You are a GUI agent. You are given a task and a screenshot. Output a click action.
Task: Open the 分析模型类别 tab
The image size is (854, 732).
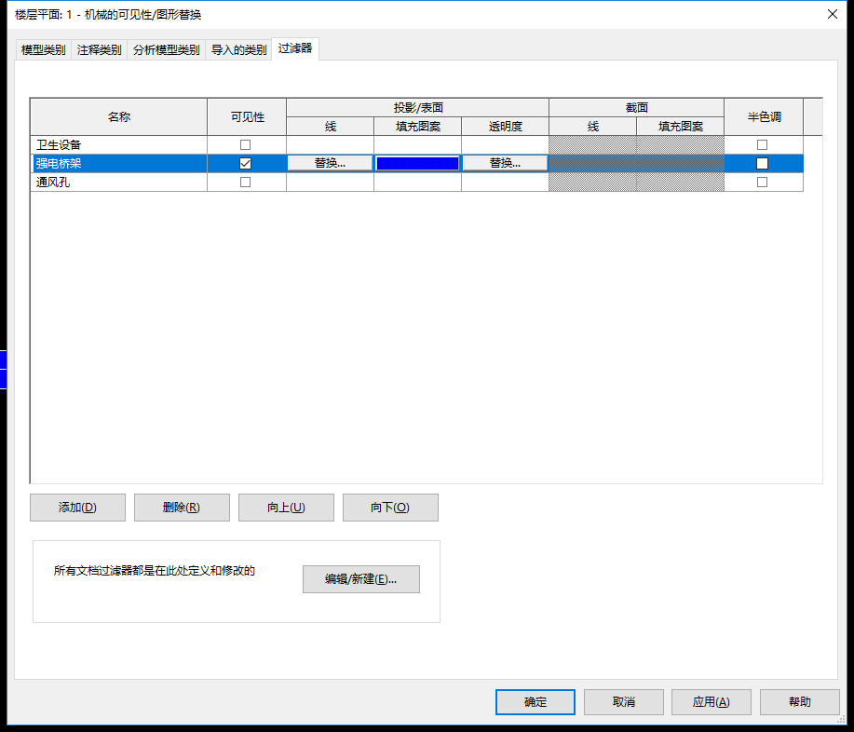[166, 50]
